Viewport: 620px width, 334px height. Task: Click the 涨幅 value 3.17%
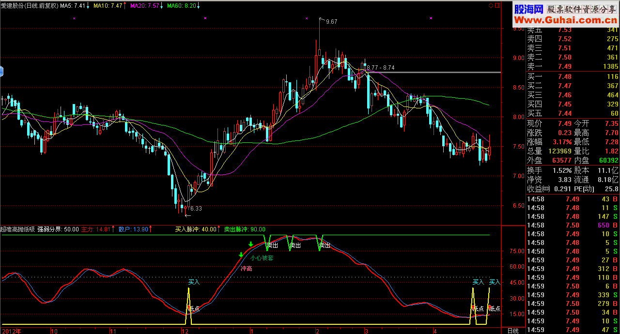pyautogui.click(x=562, y=142)
